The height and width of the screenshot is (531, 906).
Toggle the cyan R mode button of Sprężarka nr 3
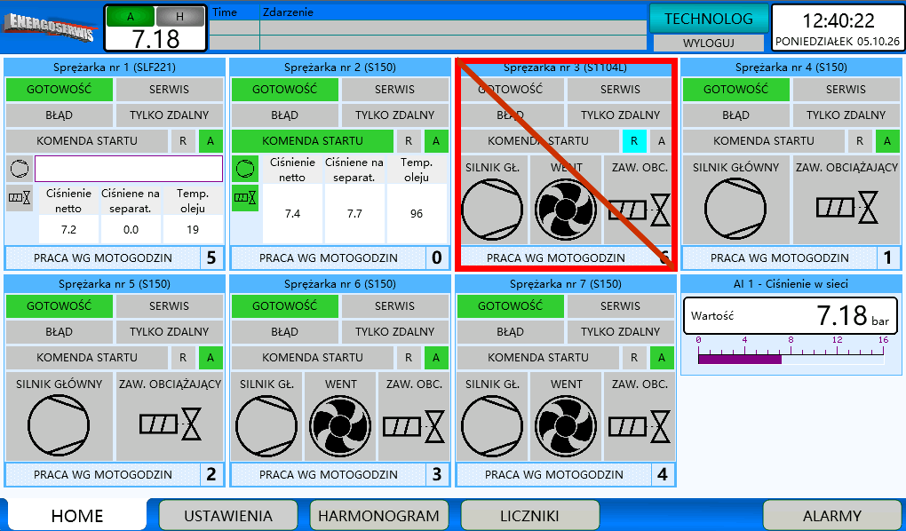[x=634, y=141]
